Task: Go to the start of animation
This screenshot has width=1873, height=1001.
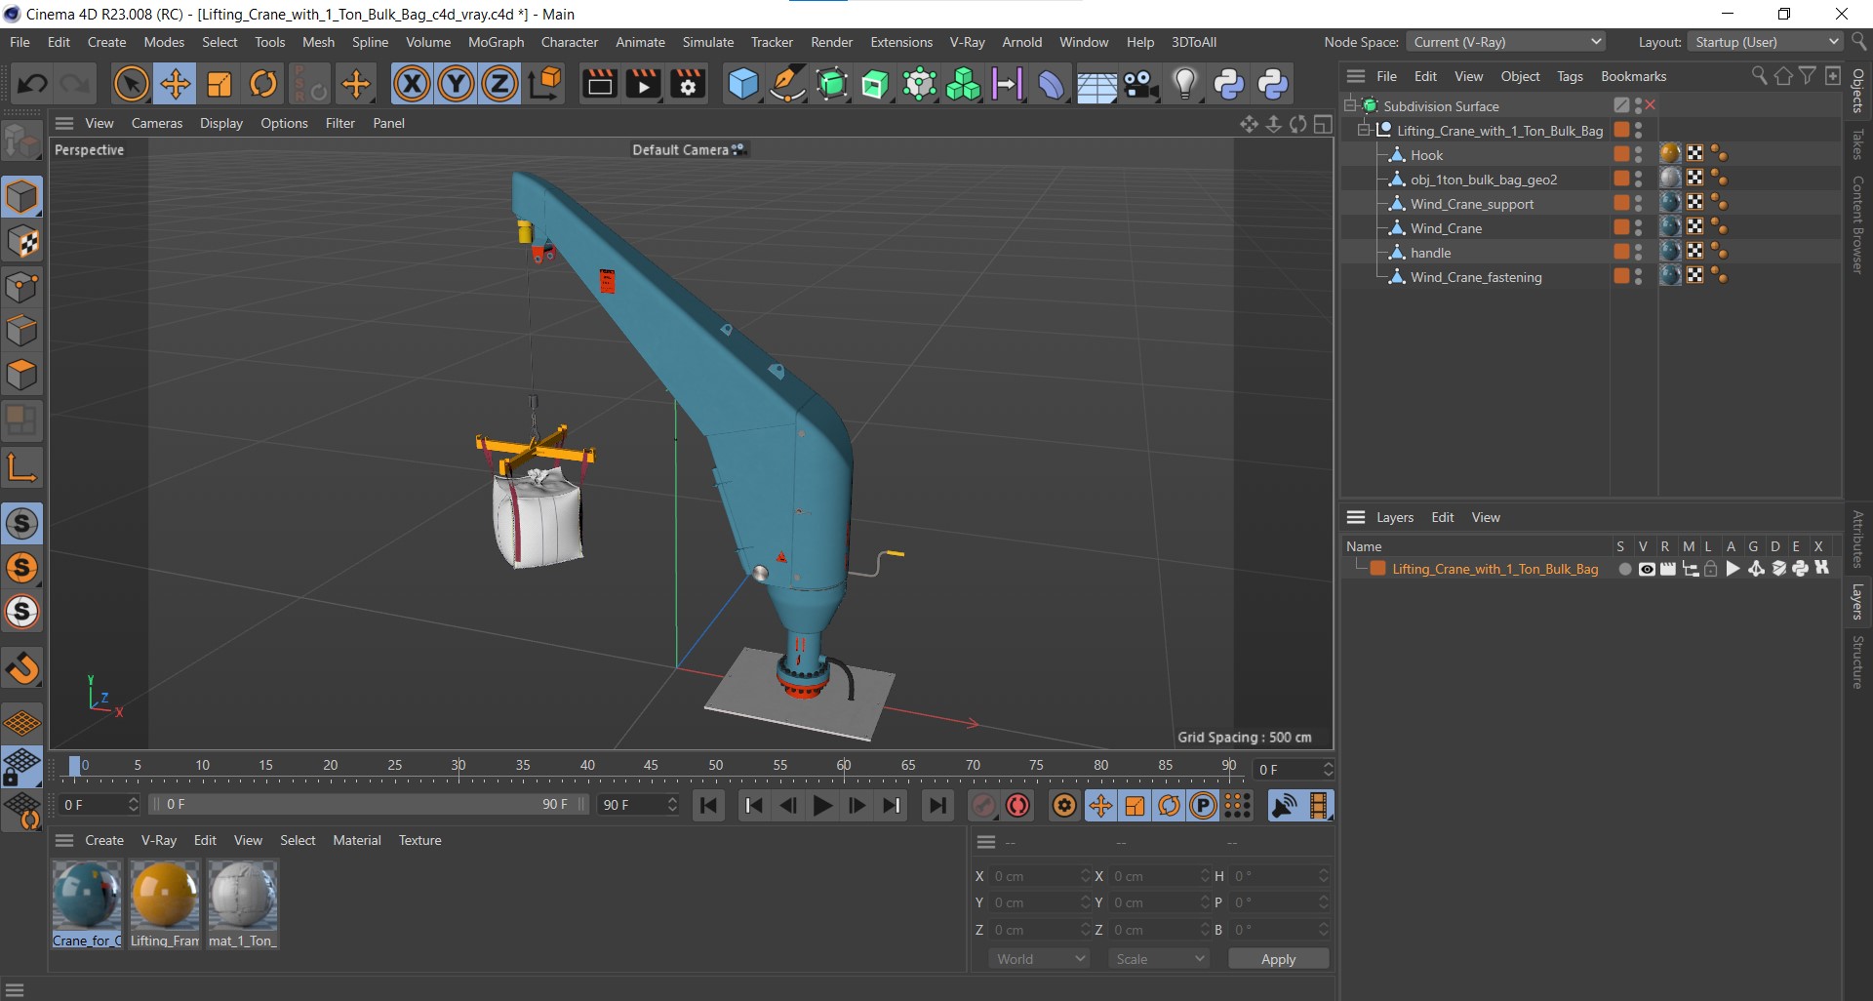Action: 708,806
